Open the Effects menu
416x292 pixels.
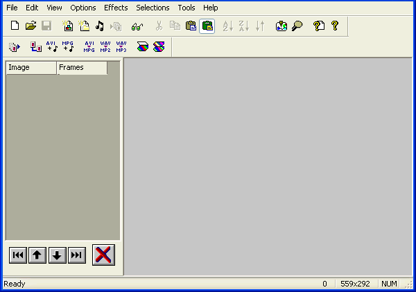(x=116, y=8)
